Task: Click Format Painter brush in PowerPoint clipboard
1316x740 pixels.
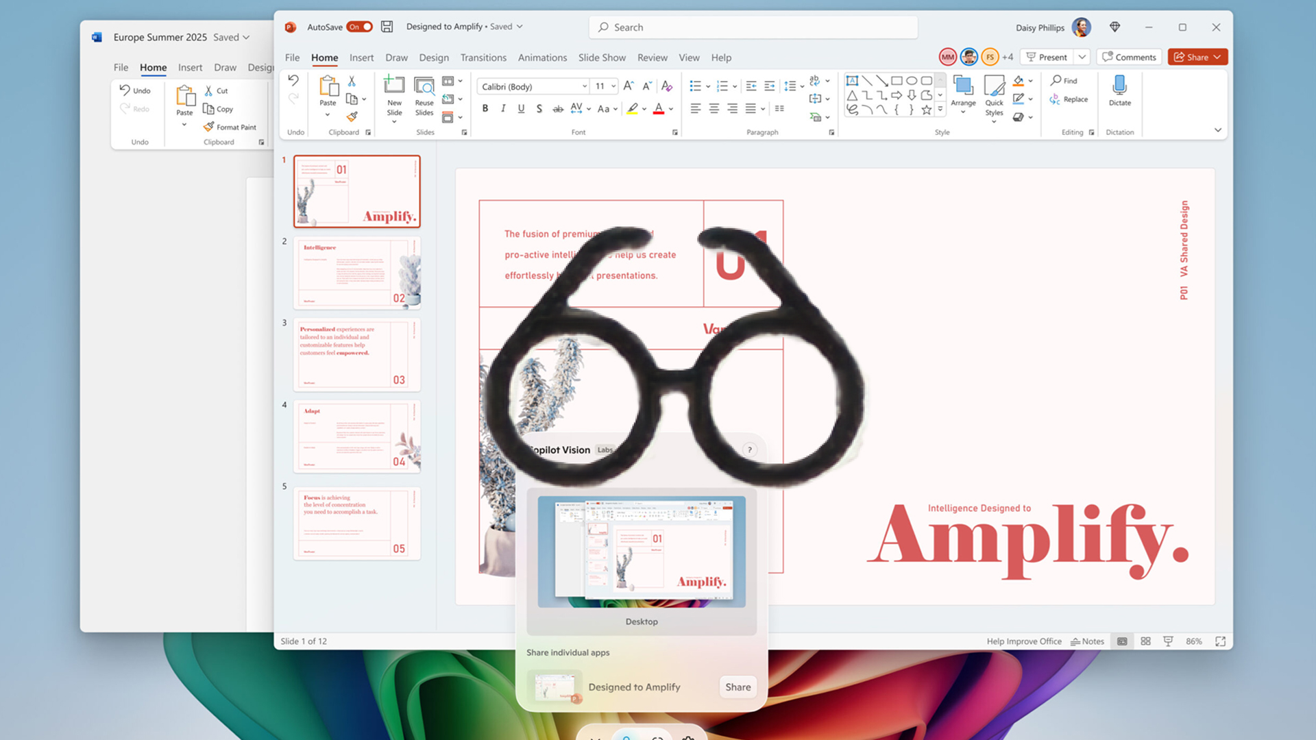Action: 352,117
